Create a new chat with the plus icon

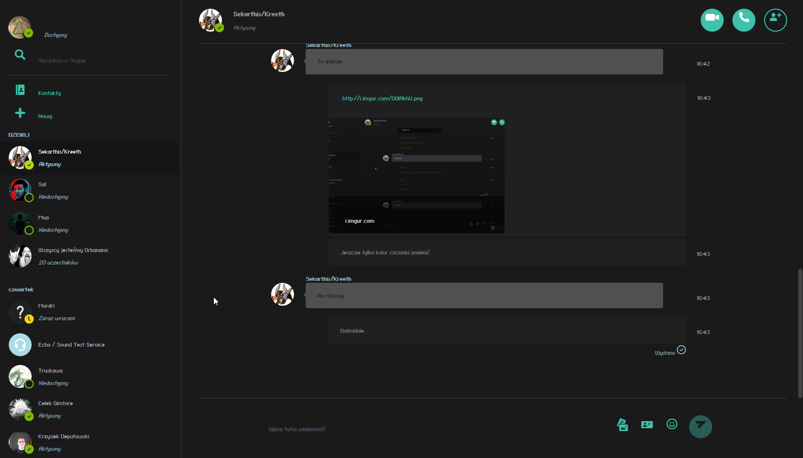[20, 113]
